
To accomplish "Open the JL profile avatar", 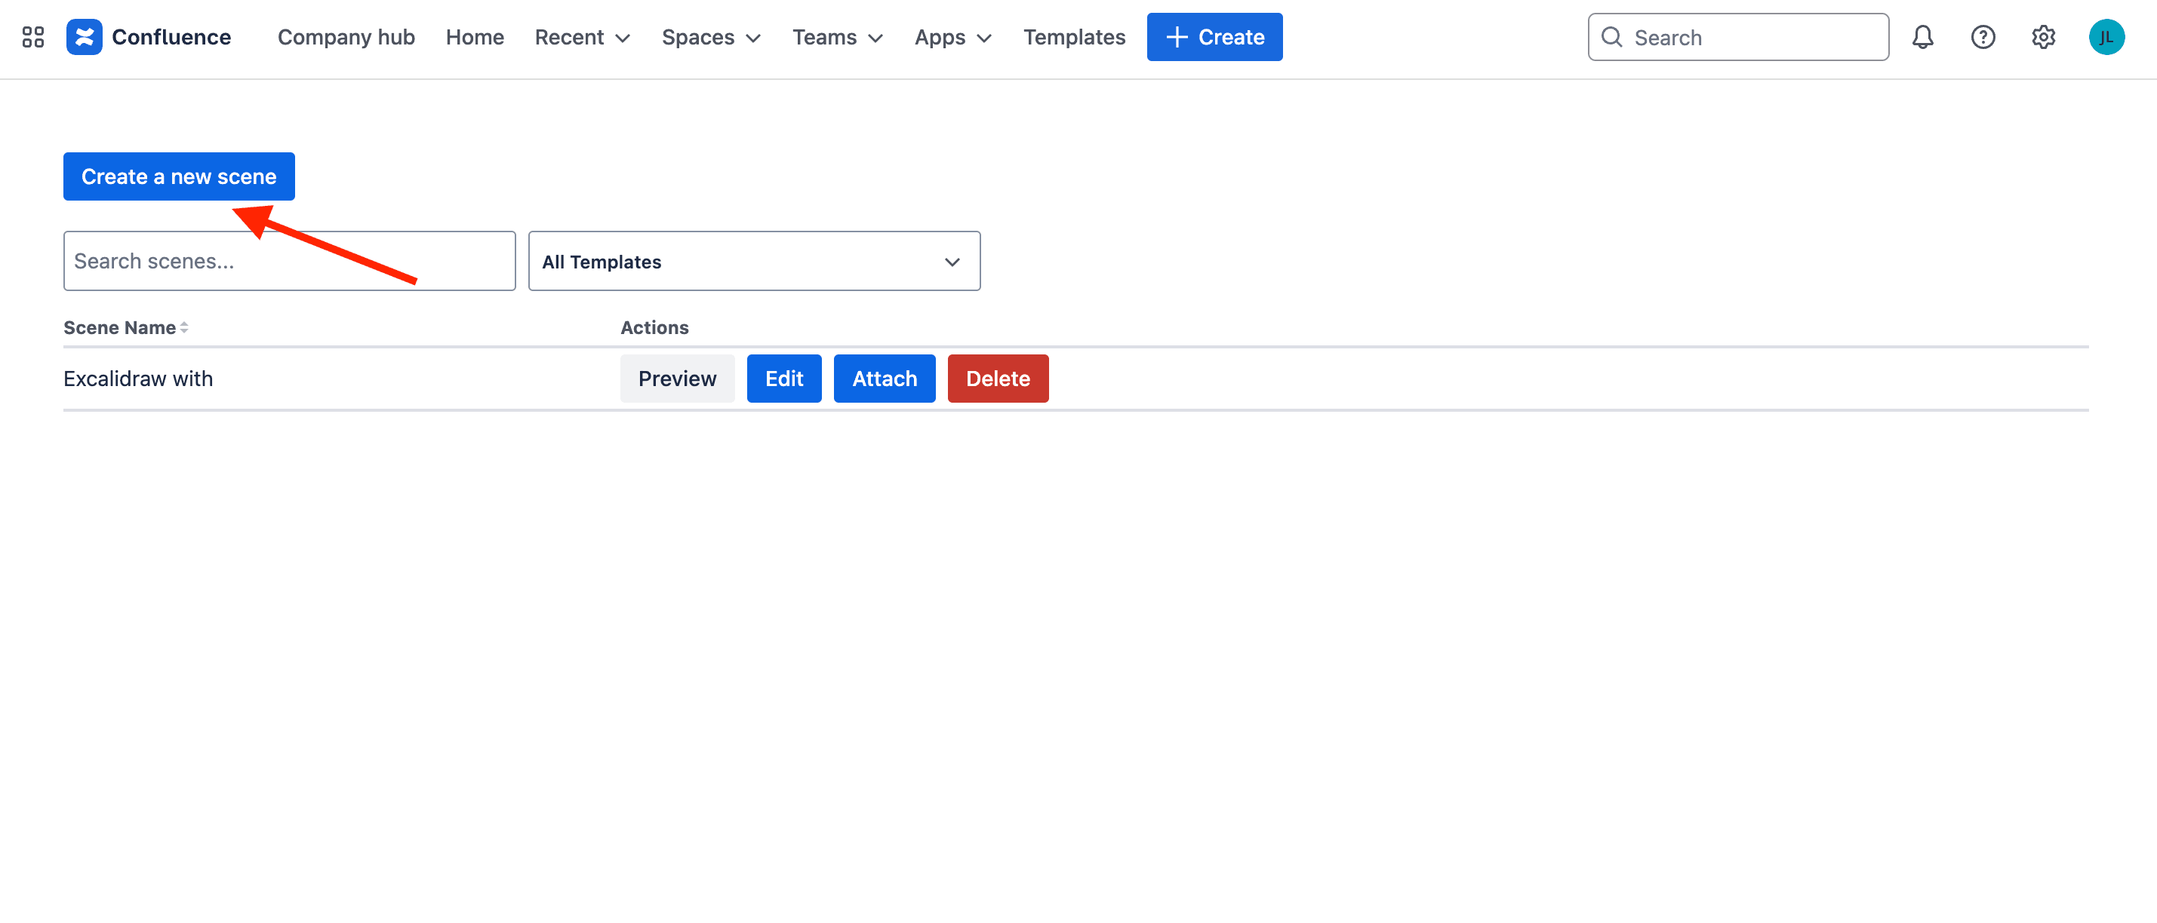I will pos(2106,37).
